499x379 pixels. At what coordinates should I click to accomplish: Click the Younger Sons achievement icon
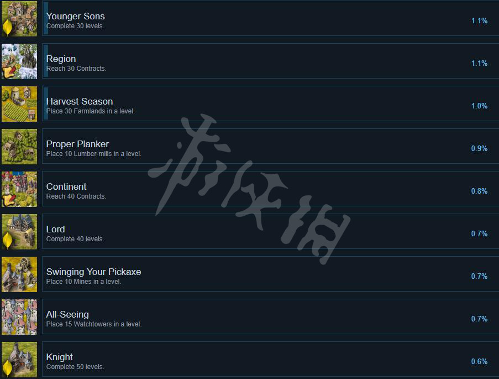19,18
